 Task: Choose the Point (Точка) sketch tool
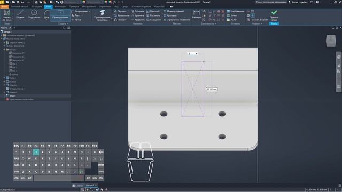[76, 20]
